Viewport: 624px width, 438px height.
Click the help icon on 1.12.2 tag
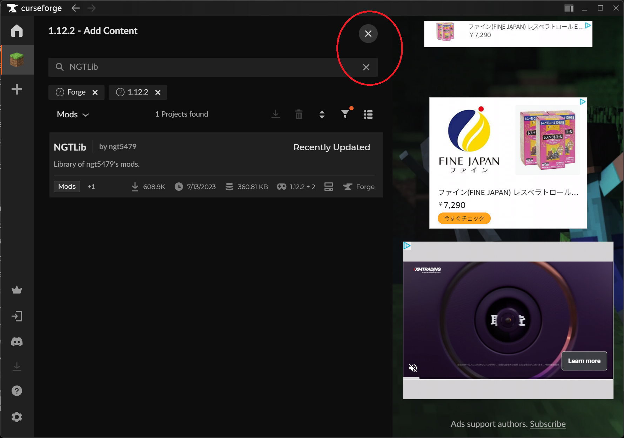(120, 92)
